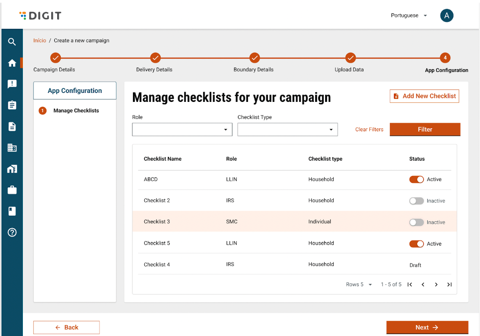Click the briefcase icon in sidebar
This screenshot has width=480, height=336.
coord(12,190)
